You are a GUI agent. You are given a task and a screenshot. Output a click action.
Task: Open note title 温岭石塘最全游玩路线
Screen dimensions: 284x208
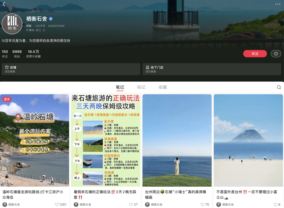click(33, 194)
